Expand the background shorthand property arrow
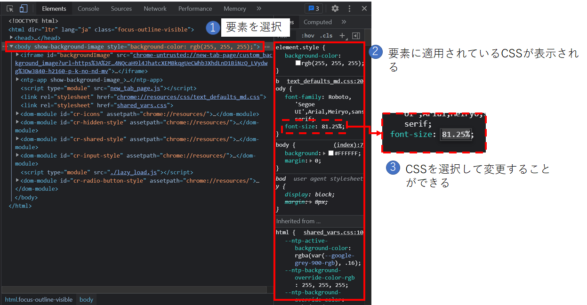 point(324,153)
